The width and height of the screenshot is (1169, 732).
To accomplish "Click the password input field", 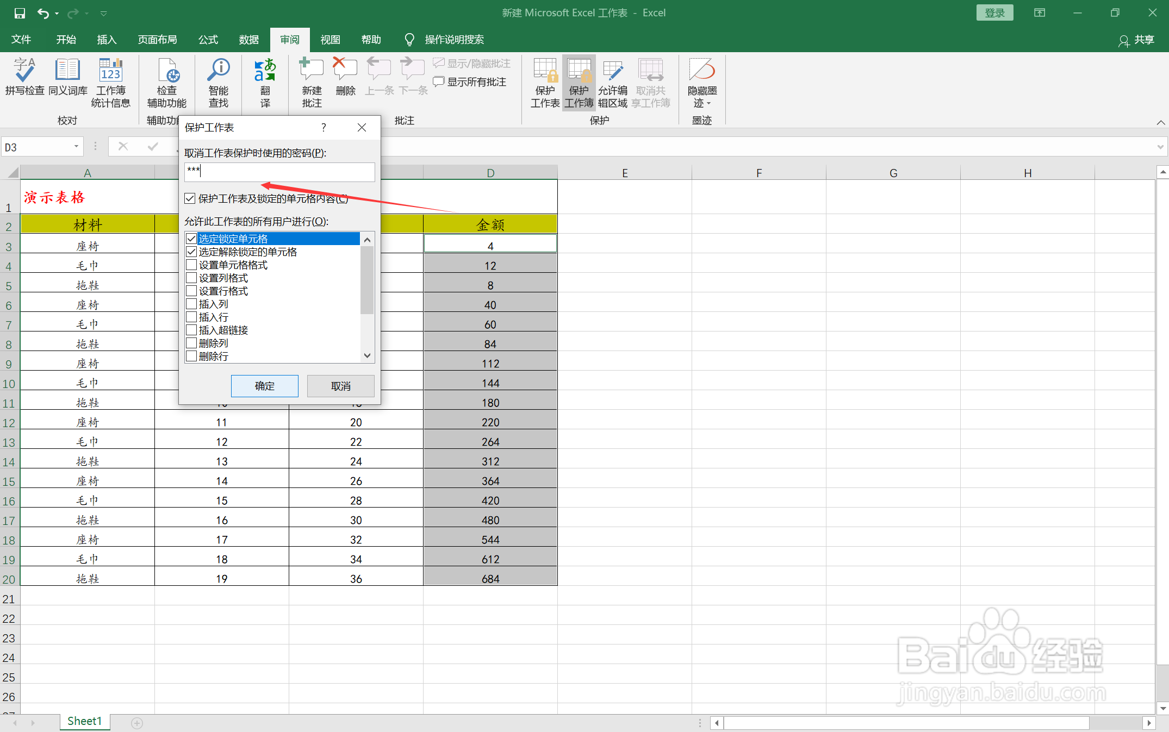I will point(279,172).
